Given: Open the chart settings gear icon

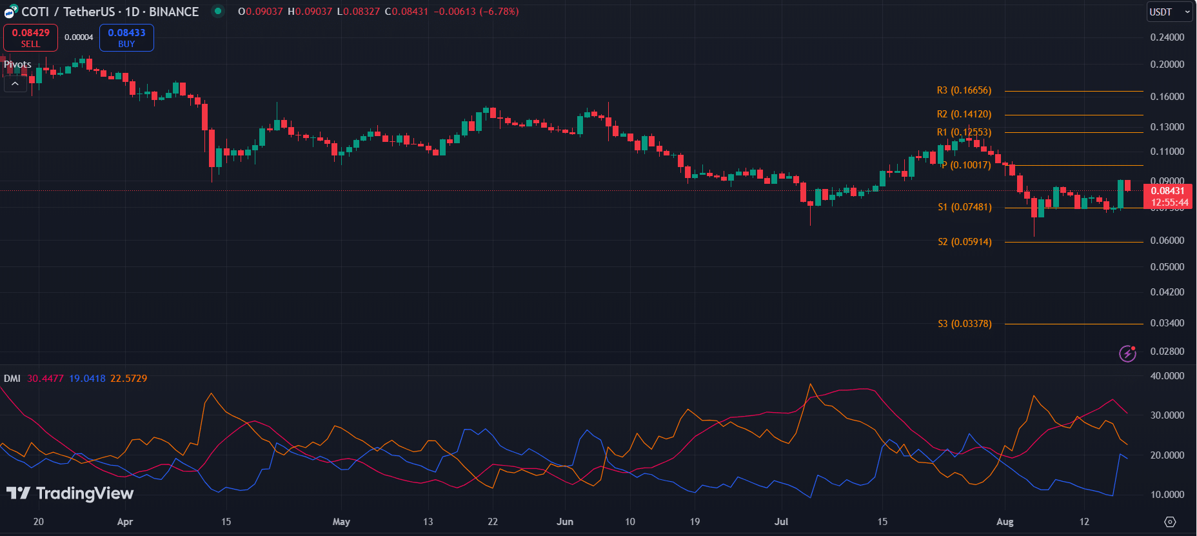Looking at the screenshot, I should [x=1170, y=522].
